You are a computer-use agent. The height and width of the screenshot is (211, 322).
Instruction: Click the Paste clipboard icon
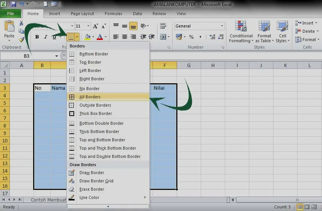coord(9,27)
